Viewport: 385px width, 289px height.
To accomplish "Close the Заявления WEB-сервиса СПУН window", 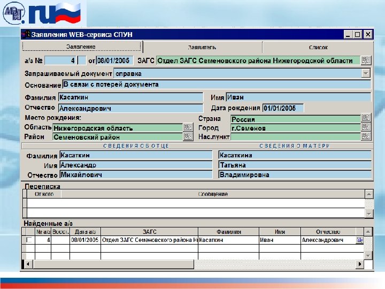I will point(368,34).
